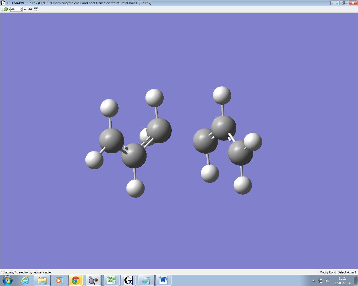The height and width of the screenshot is (286, 358).
Task: Open the Windows Start menu
Action: (x=8, y=280)
